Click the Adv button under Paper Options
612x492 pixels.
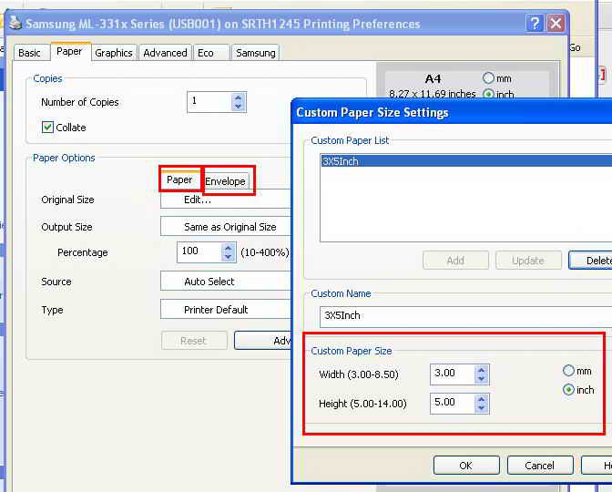coord(262,341)
